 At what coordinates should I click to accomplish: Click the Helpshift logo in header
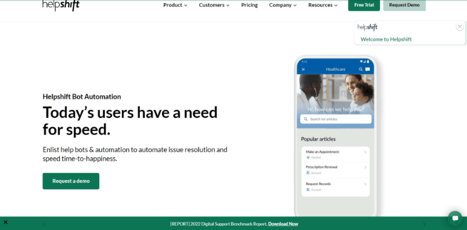[61, 5]
